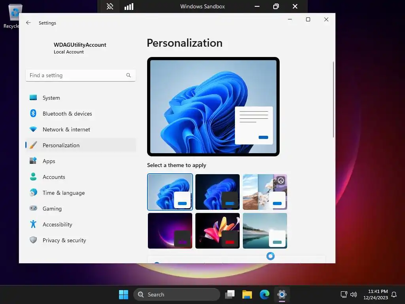Select System in the sidebar
405x304 pixels.
click(81, 98)
